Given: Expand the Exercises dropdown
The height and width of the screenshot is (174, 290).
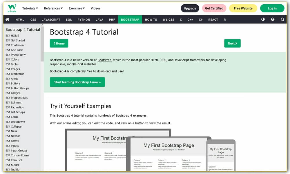Looking at the screenshot, I should (x=77, y=8).
